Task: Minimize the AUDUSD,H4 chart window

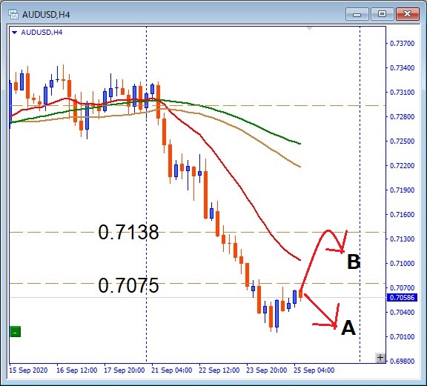Action: pyautogui.click(x=357, y=14)
